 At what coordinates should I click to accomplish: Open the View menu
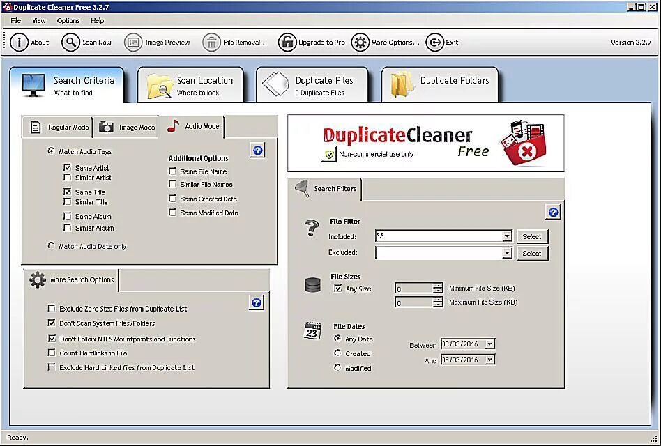click(x=39, y=20)
